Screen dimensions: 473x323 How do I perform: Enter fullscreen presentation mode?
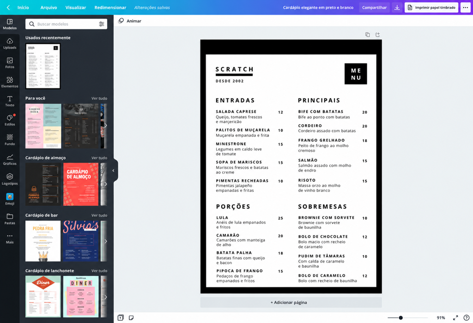[455, 317]
